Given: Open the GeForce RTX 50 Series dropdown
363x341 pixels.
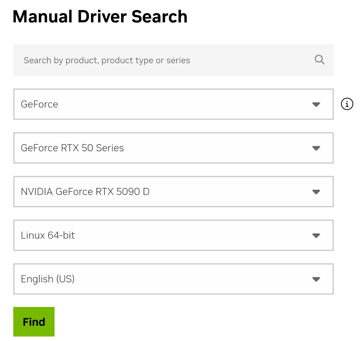Looking at the screenshot, I should click(x=173, y=148).
